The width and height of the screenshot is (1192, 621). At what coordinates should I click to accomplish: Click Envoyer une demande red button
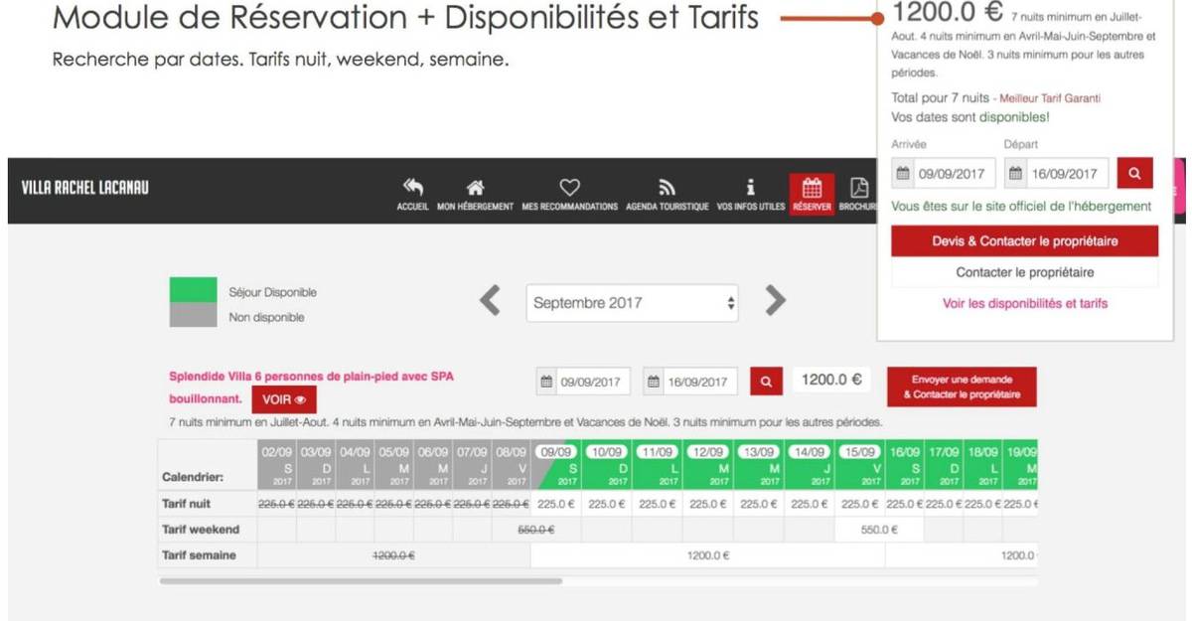962,388
